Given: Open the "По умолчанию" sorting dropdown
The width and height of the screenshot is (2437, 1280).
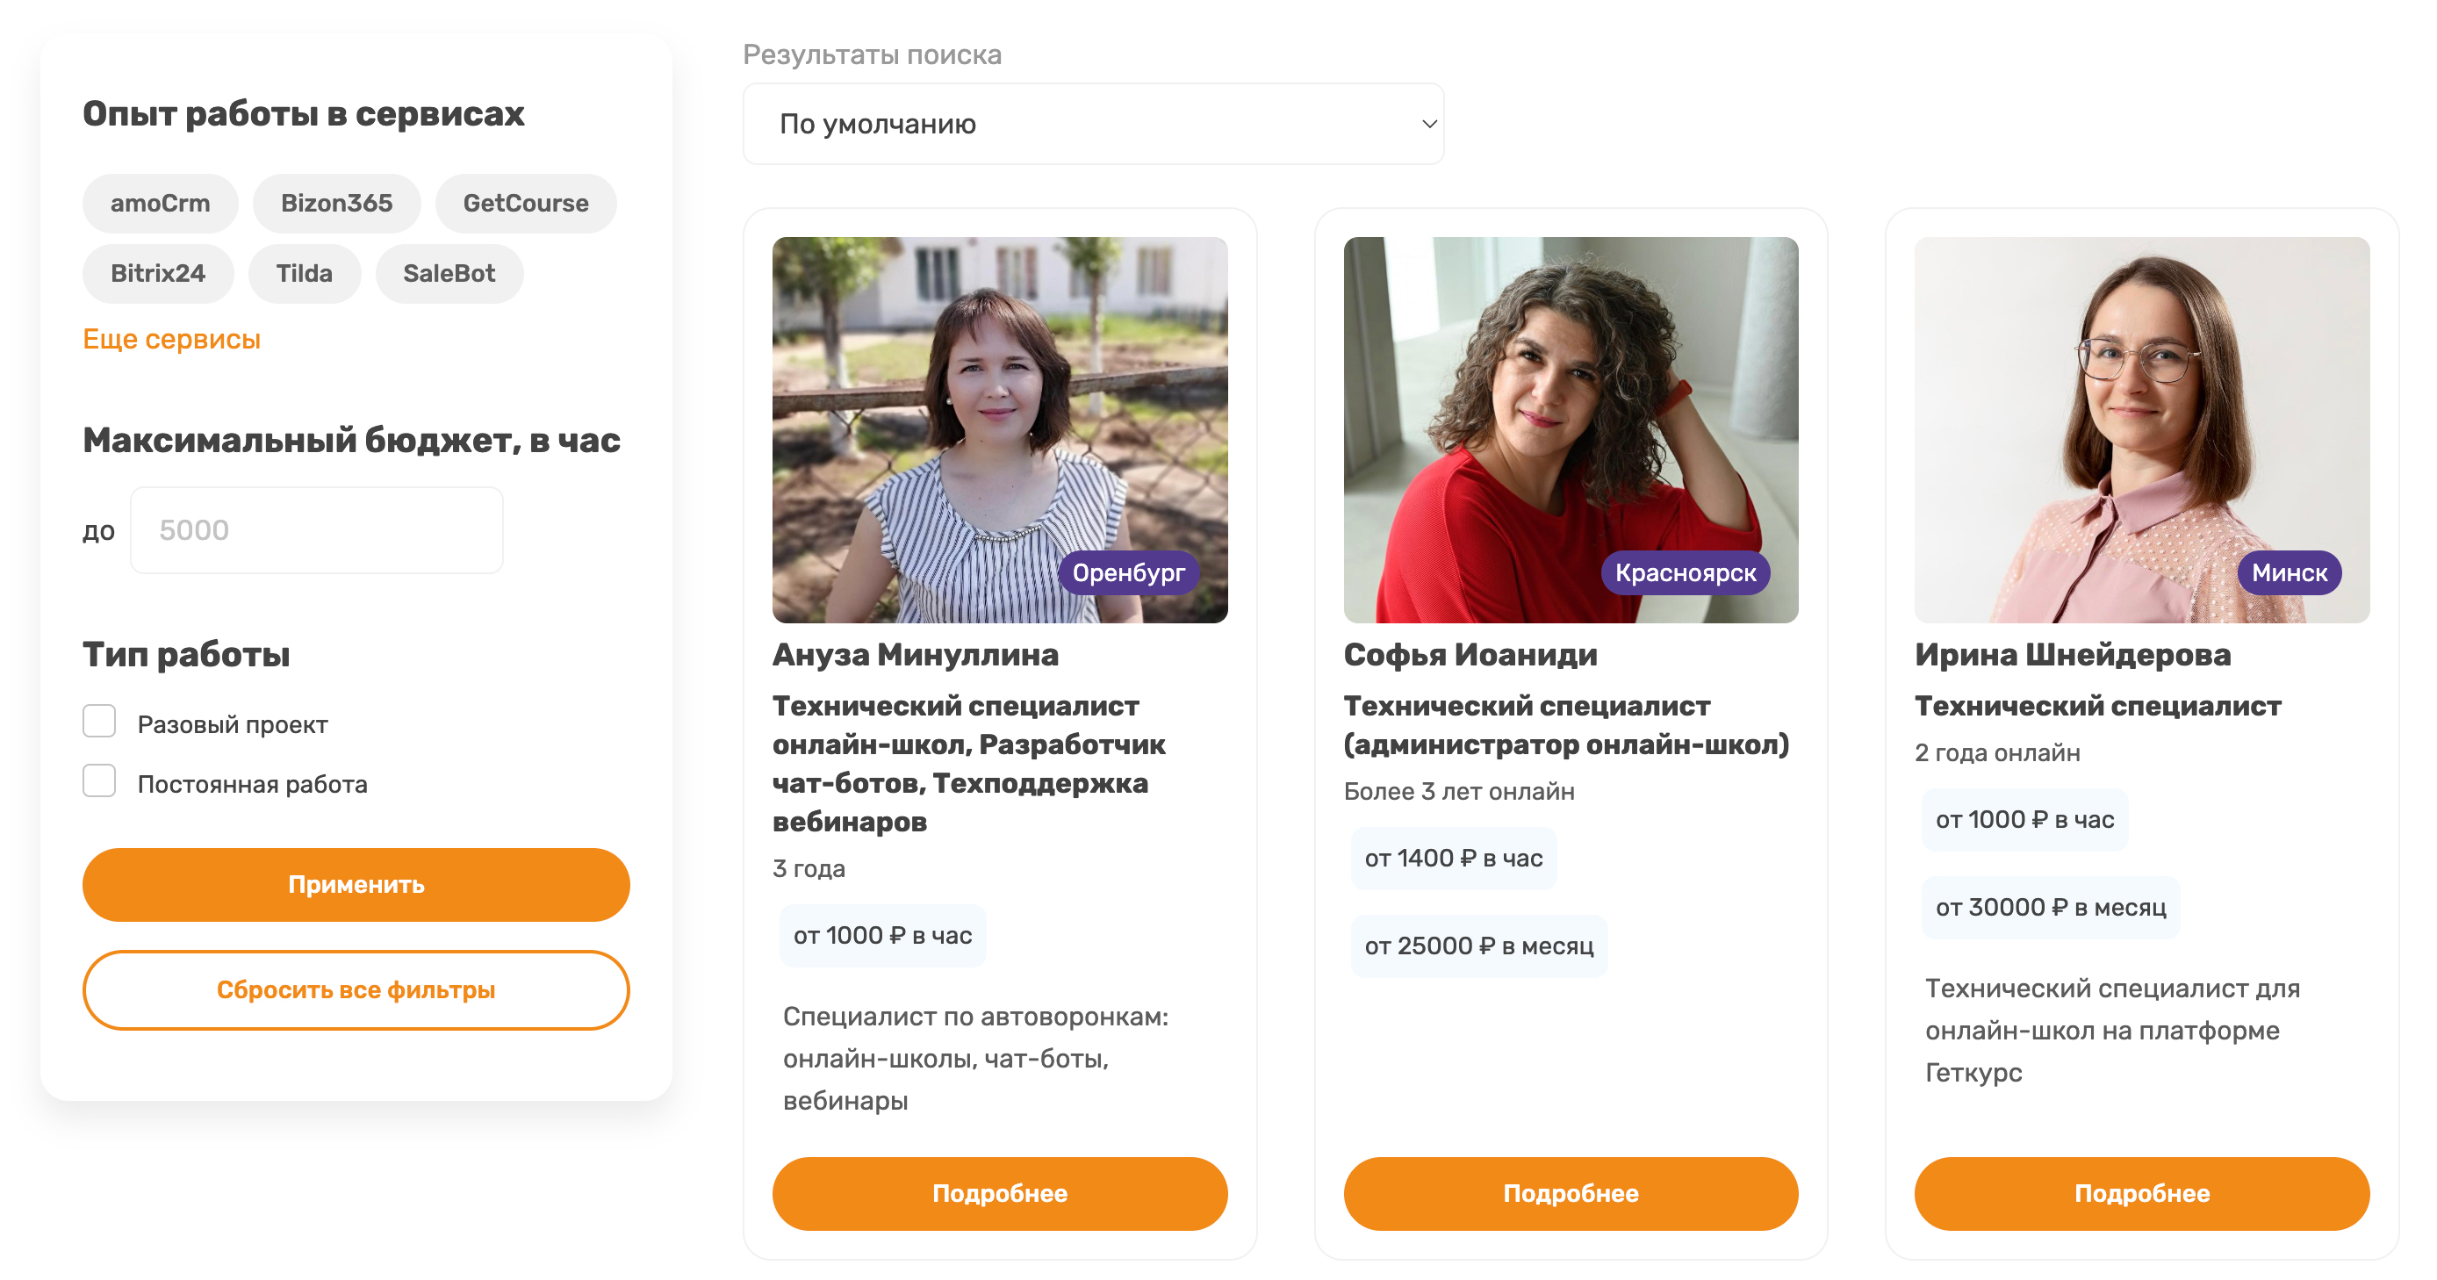Looking at the screenshot, I should click(1093, 124).
